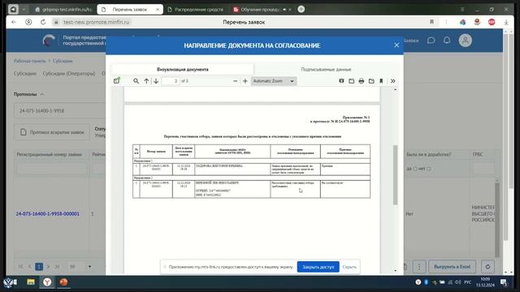Open portal notifications bell
Image resolution: width=520 pixels, height=292 pixels.
pos(447,41)
